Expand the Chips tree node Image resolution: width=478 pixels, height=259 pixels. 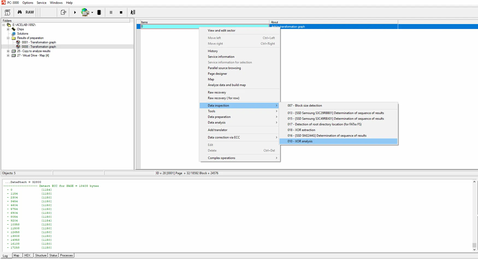(x=8, y=29)
